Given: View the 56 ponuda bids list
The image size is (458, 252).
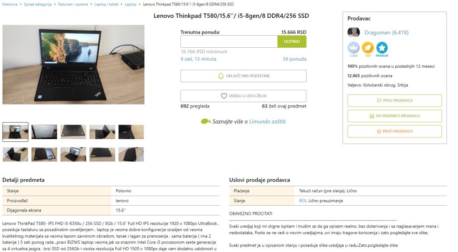Looking at the screenshot, I should tap(294, 59).
